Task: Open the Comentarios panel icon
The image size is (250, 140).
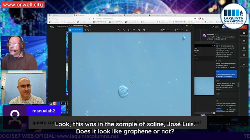Action: 244,34
